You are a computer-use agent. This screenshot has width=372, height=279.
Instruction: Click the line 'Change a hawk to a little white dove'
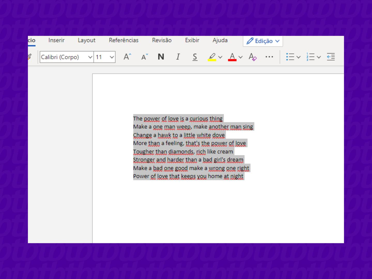coord(179,135)
